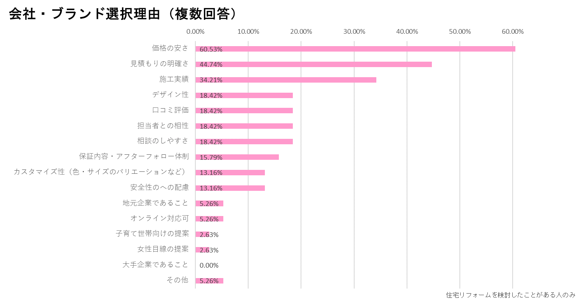Select the オンライン対応可 axis label

tap(160, 218)
